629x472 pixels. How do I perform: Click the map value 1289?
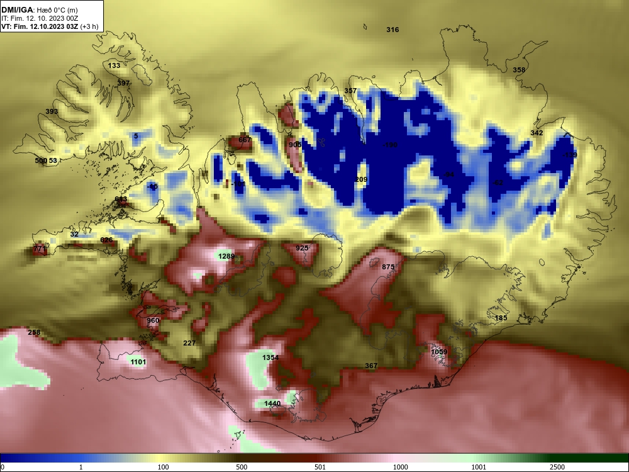click(226, 256)
